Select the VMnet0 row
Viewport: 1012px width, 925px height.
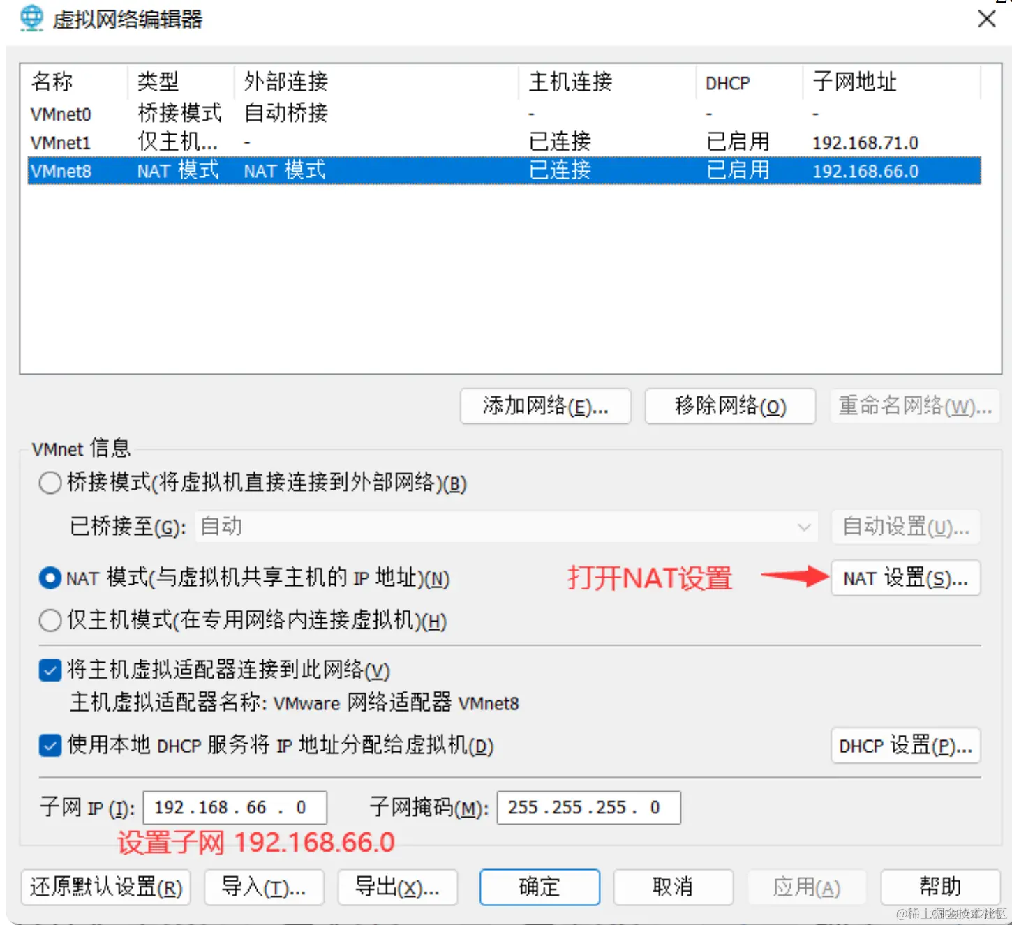click(x=504, y=114)
